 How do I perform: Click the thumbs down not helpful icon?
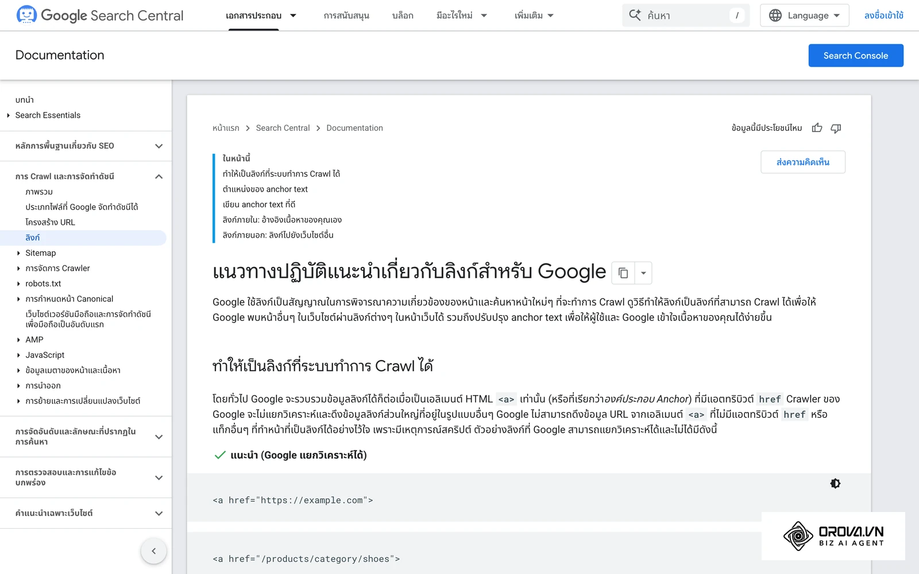pyautogui.click(x=836, y=128)
